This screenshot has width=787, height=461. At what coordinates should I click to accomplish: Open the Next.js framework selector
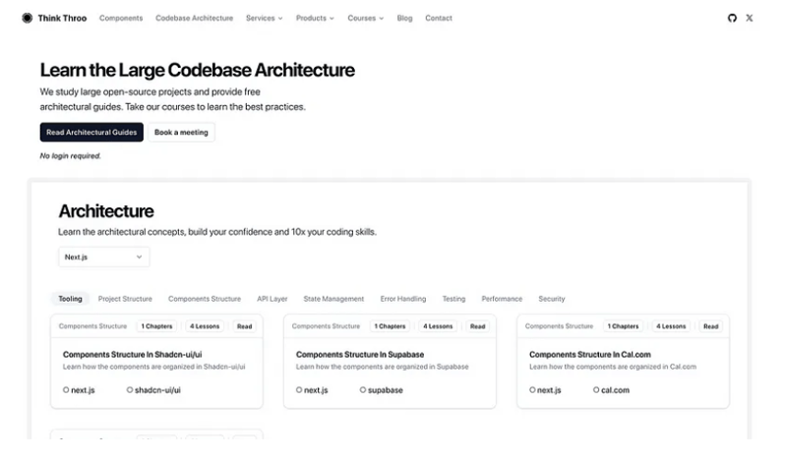click(x=103, y=257)
